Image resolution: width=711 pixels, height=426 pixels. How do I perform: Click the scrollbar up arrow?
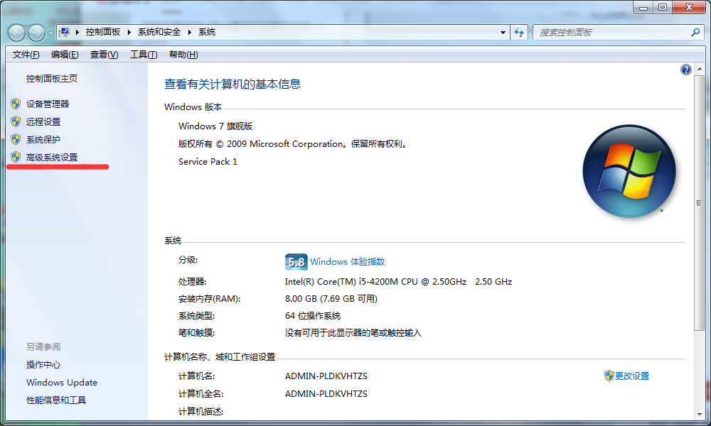[700, 69]
